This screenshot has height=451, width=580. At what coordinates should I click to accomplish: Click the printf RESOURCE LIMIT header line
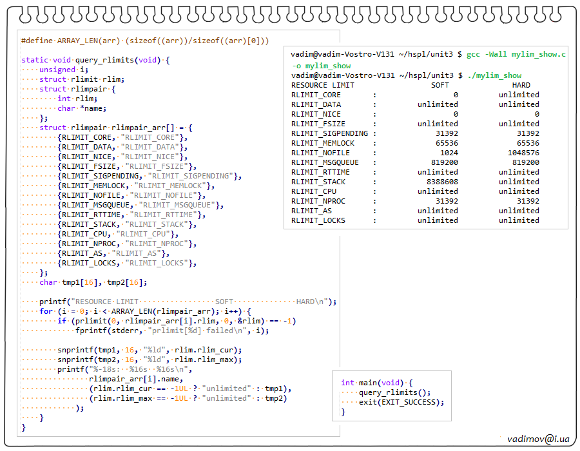coord(188,302)
